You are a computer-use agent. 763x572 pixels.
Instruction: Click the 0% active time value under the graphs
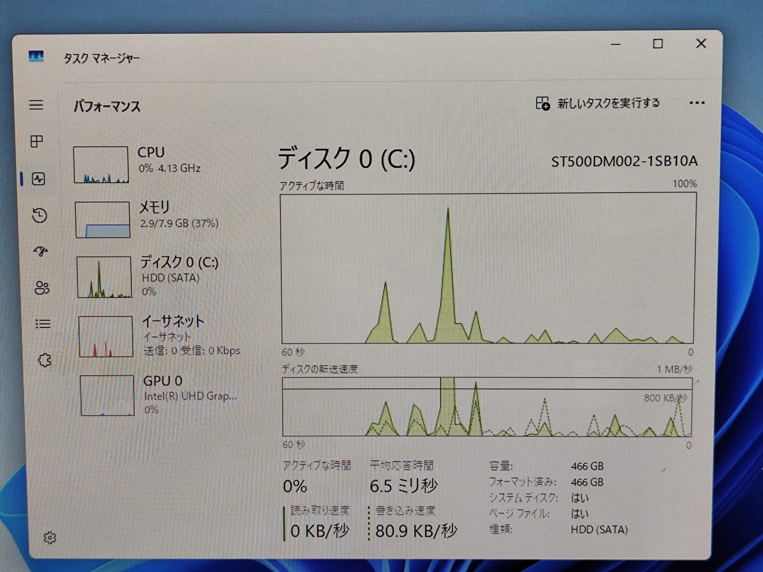pos(295,486)
